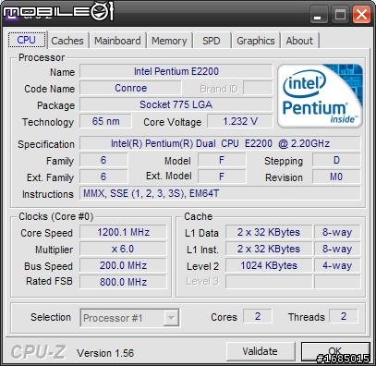
Task: Switch to the Caches tab
Action: [x=67, y=41]
